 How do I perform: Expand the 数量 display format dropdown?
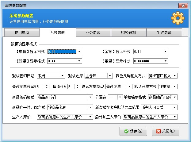[79, 61]
